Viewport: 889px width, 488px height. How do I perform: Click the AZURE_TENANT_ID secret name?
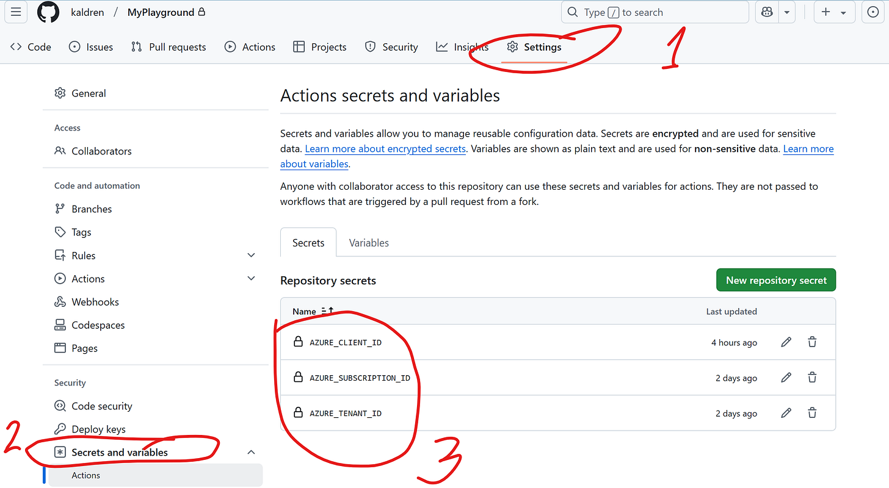346,414
